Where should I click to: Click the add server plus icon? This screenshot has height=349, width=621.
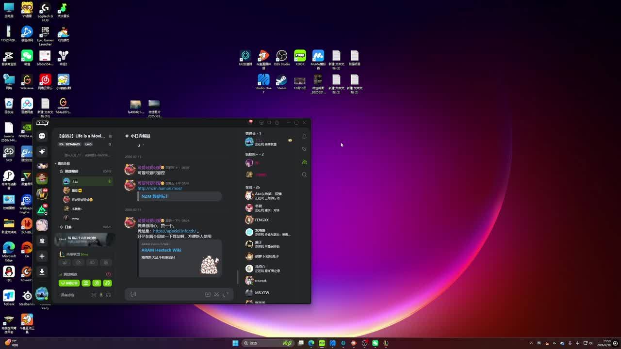[x=42, y=256]
